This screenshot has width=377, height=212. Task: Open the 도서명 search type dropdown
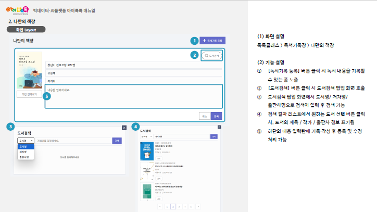(x=26, y=141)
